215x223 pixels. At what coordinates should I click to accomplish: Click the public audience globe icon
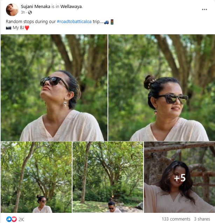point(30,13)
